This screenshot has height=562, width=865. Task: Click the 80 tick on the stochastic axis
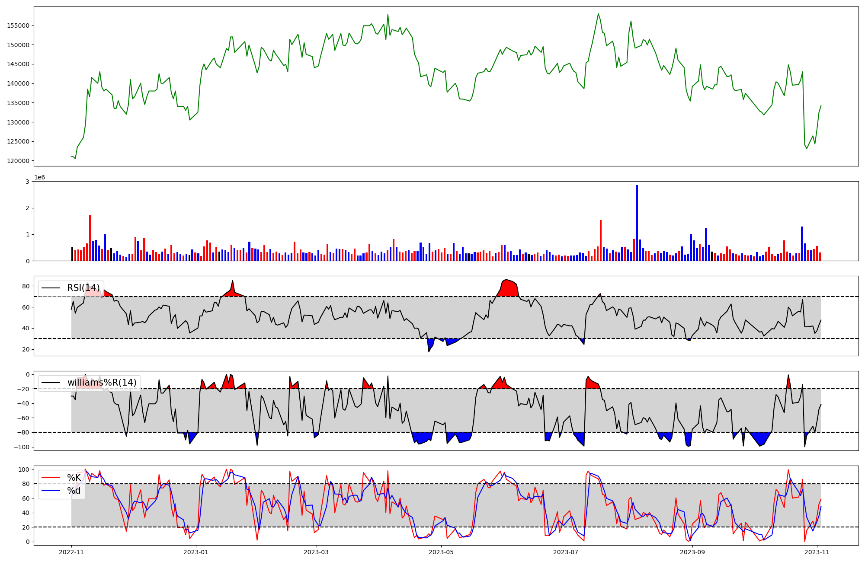tap(26, 484)
